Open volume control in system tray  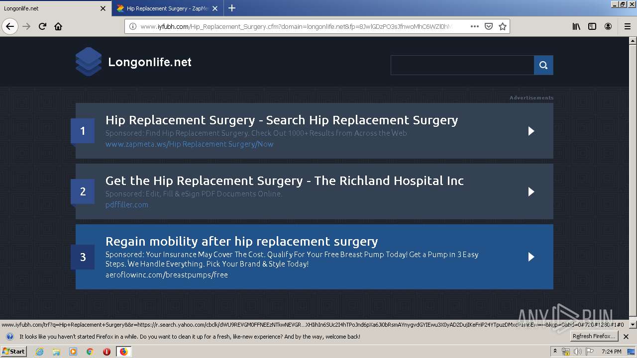pyautogui.click(x=577, y=352)
